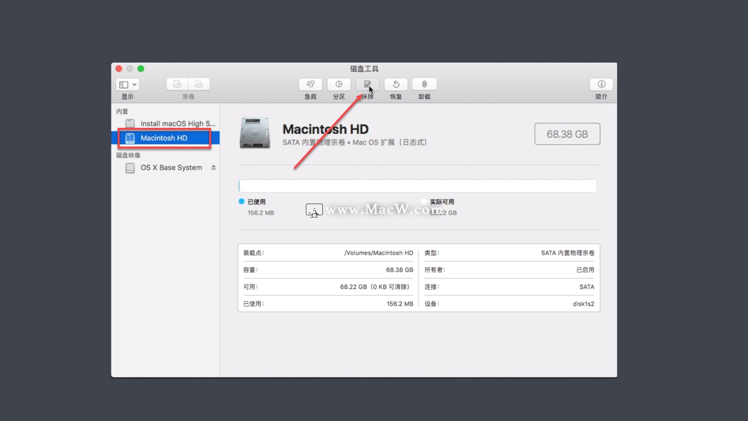Eject the OS X Base System image
This screenshot has width=748, height=421.
pos(213,167)
